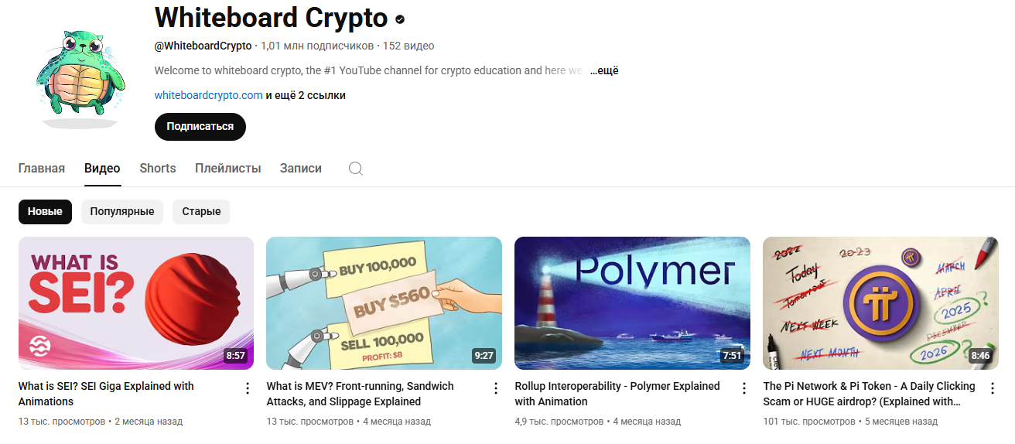Screen dimensions: 1015x444
Task: Open the Главная tab
Action: click(x=42, y=168)
